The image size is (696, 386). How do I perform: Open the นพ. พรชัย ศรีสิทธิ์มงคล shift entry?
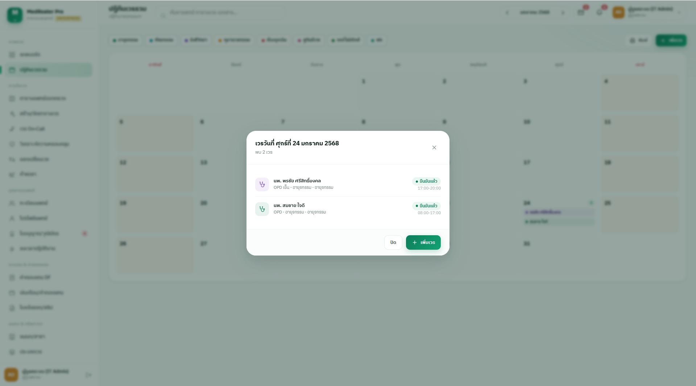coord(348,184)
